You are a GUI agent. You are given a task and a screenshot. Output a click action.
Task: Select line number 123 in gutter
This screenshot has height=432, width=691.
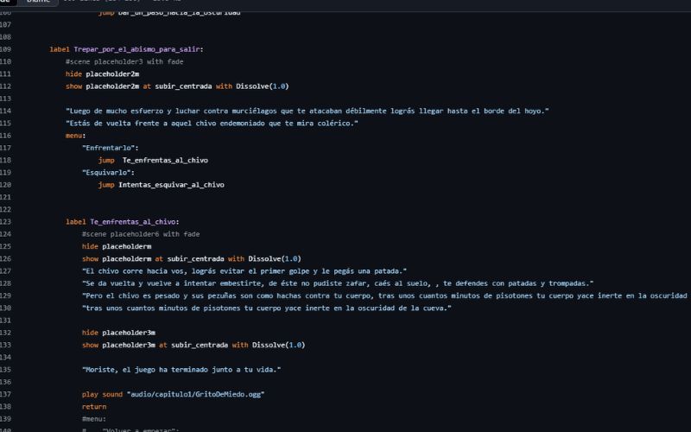pos(6,221)
